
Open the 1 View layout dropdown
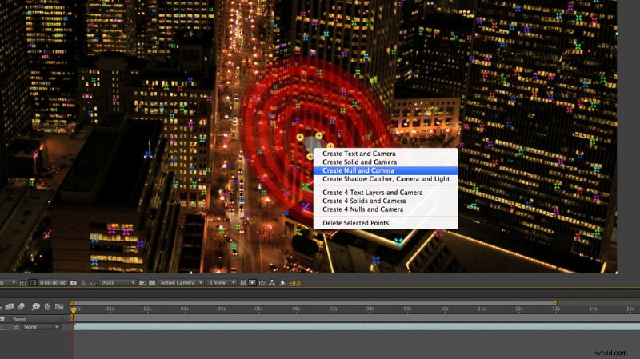[222, 283]
